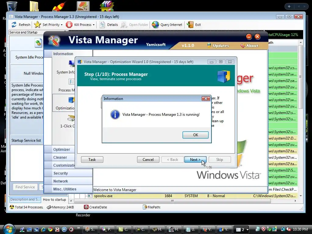
Task: Expand the Set Priority dropdown arrow
Action: pyautogui.click(x=62, y=25)
